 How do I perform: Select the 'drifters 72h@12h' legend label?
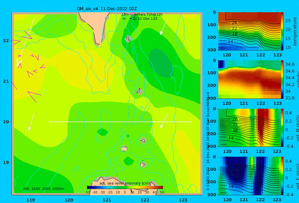148,14
